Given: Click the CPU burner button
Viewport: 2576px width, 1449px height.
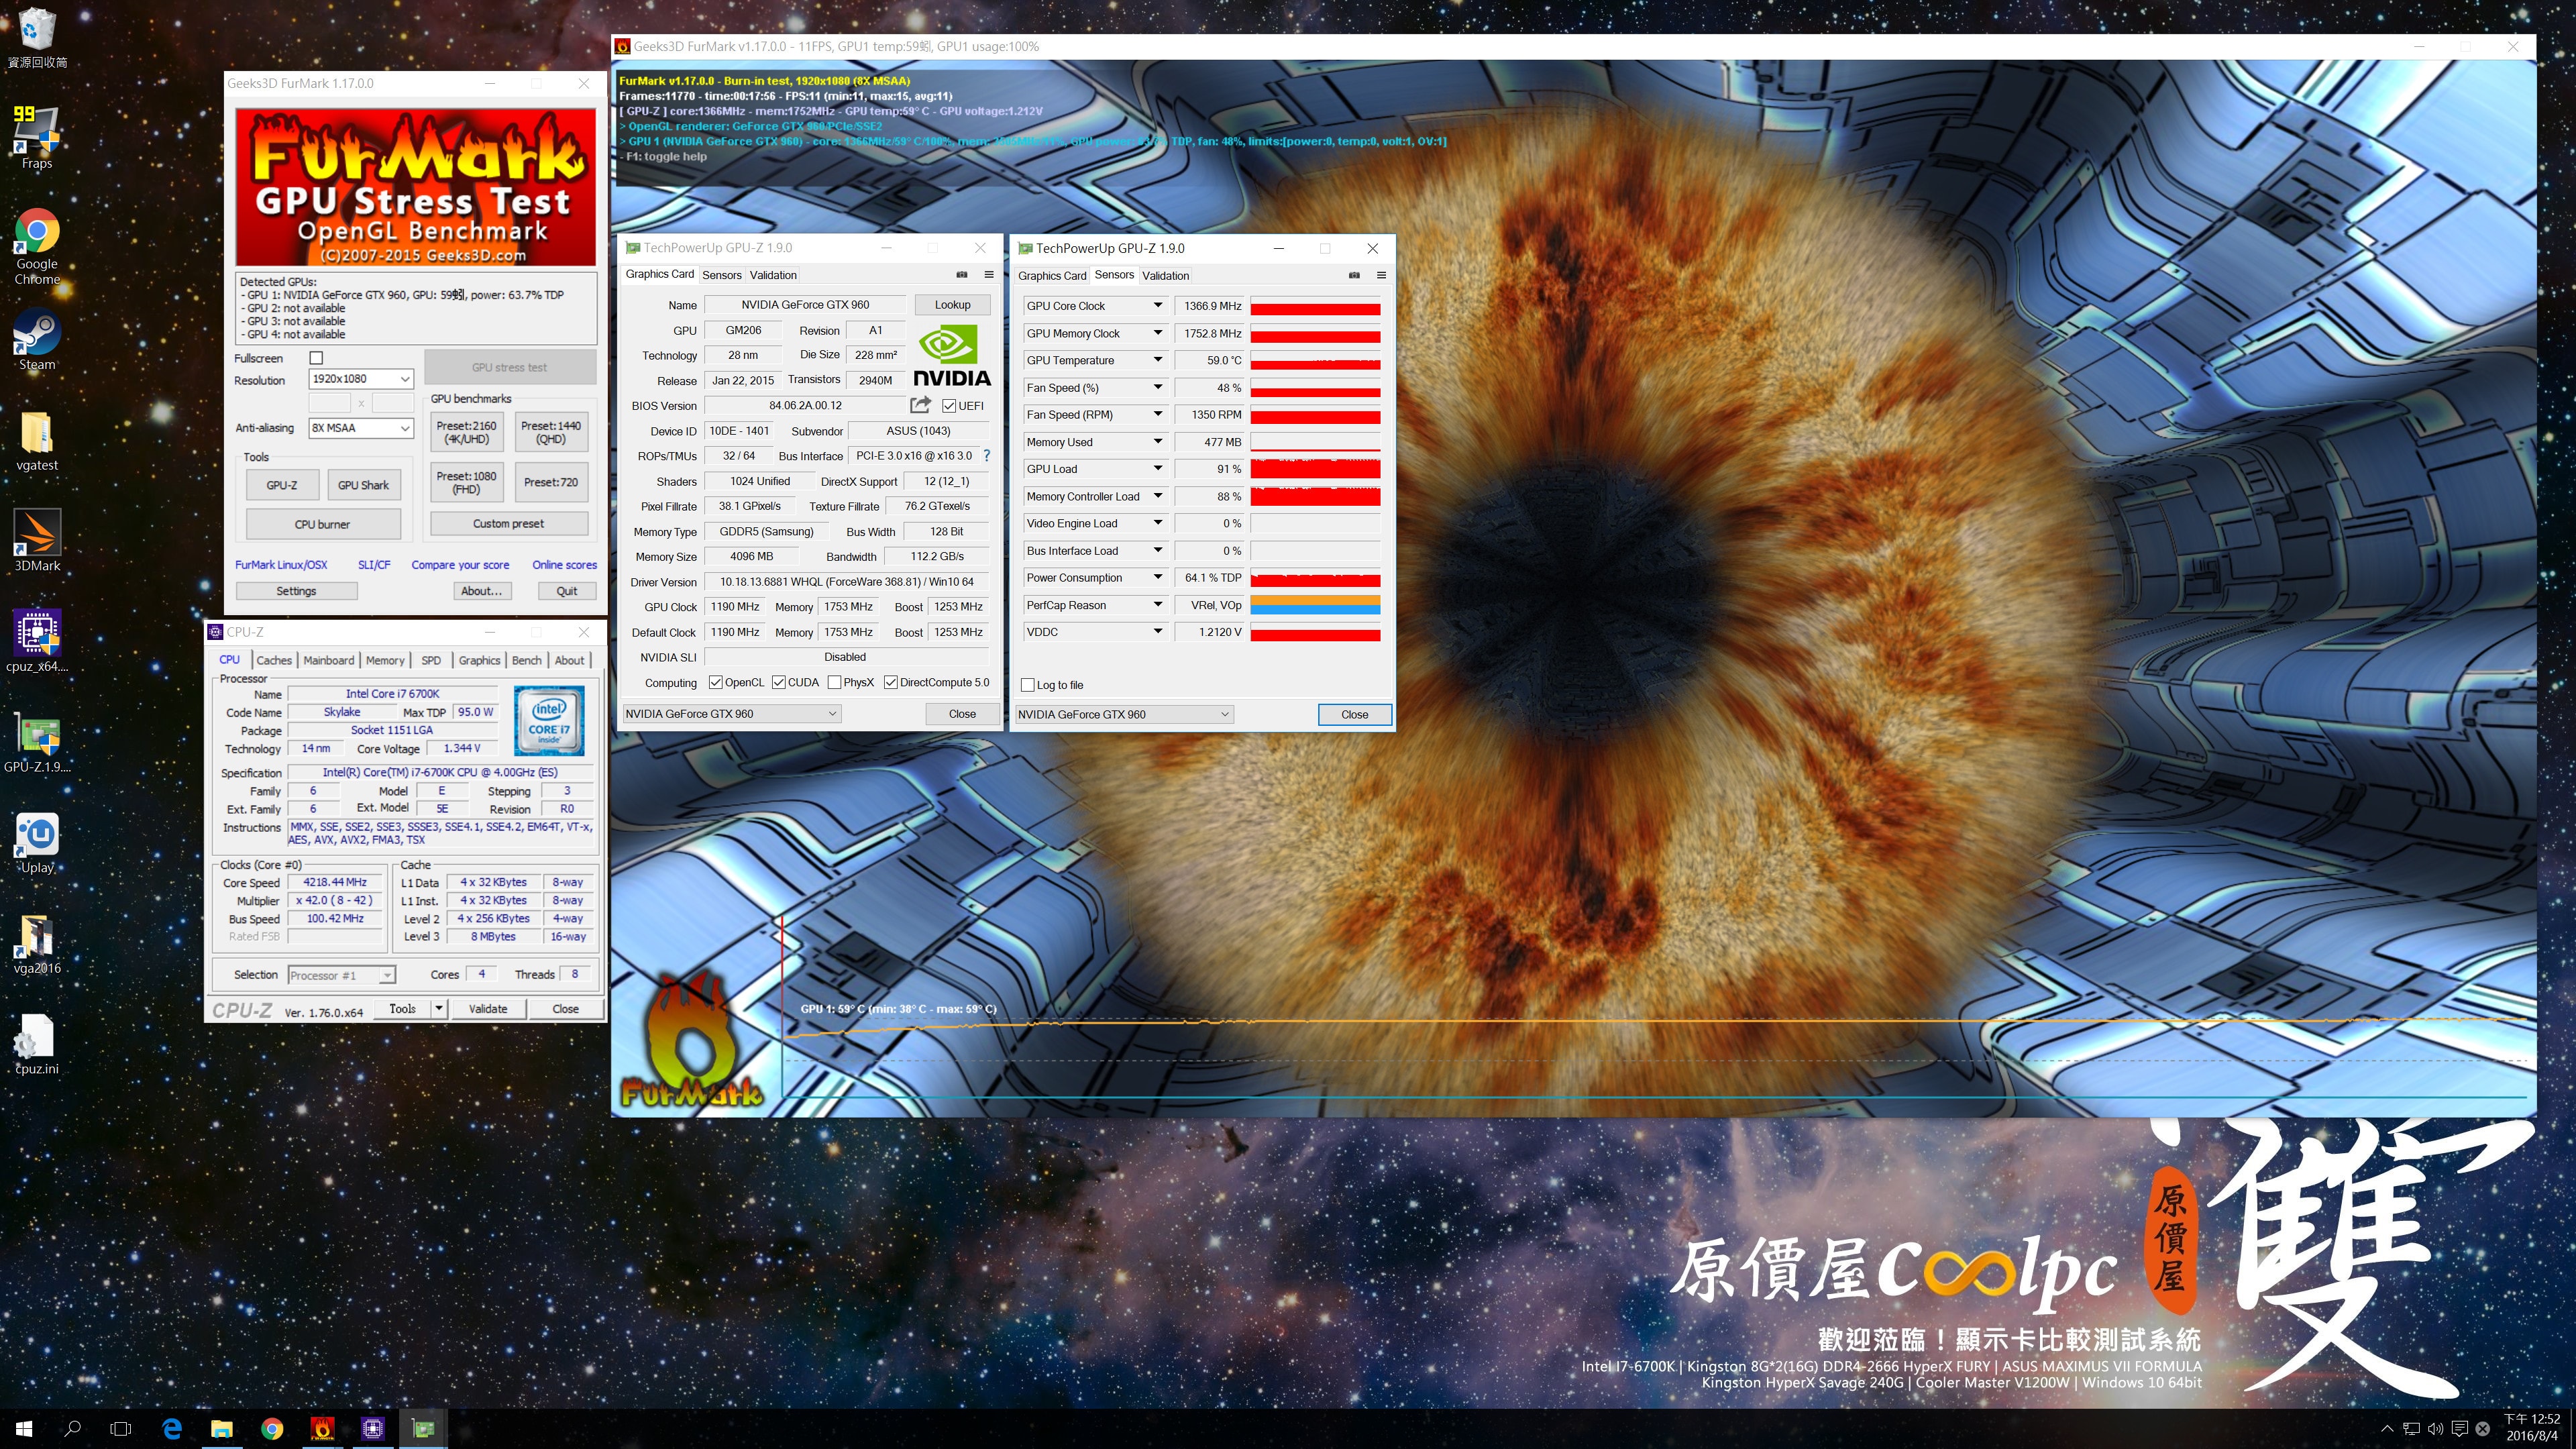Looking at the screenshot, I should 322,524.
